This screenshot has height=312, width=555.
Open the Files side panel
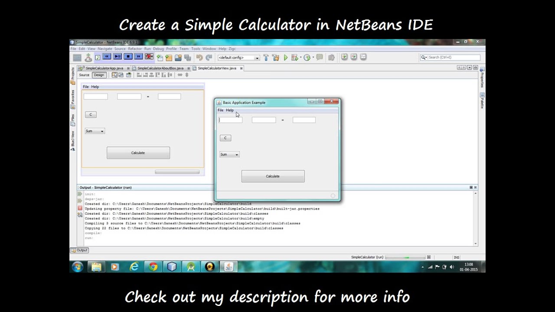[72, 120]
